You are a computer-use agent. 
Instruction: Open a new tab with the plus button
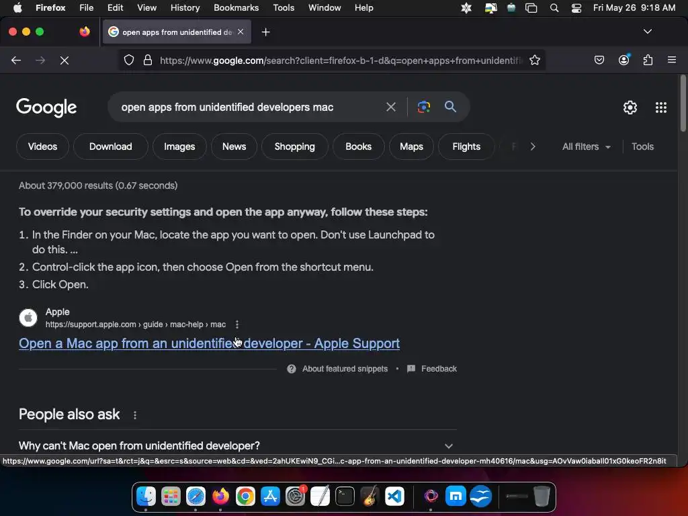265,32
